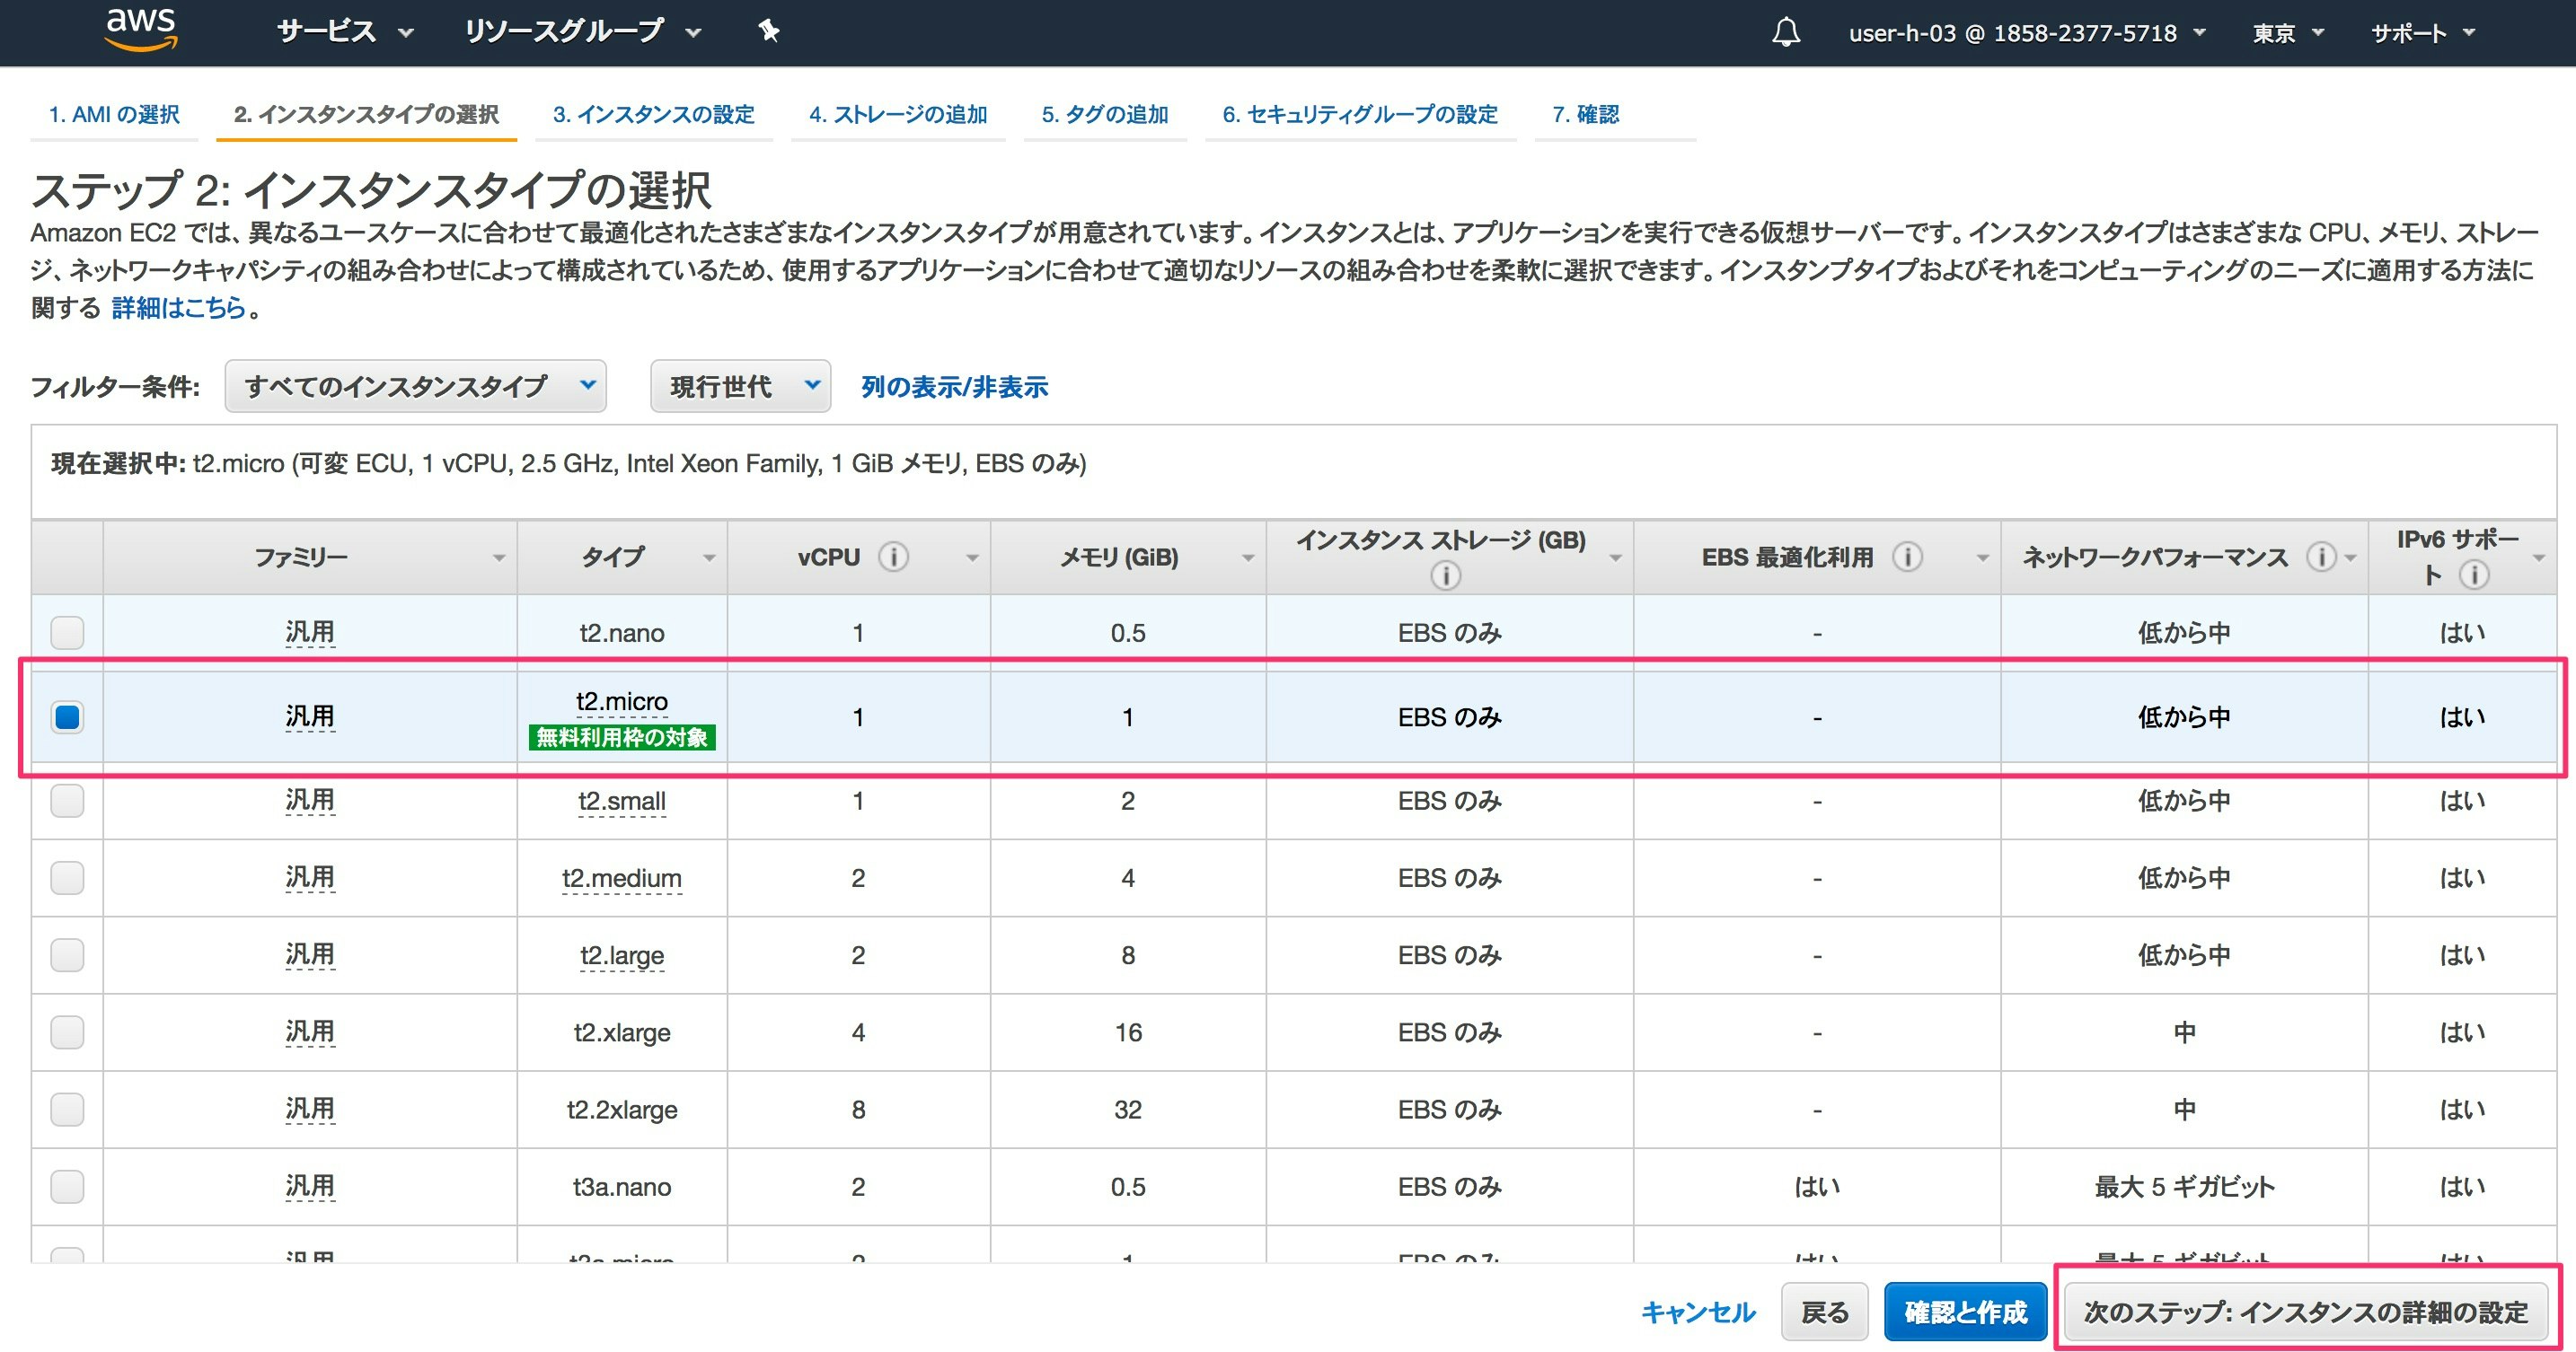Check the t2.nano instance row checkbox

click(67, 633)
